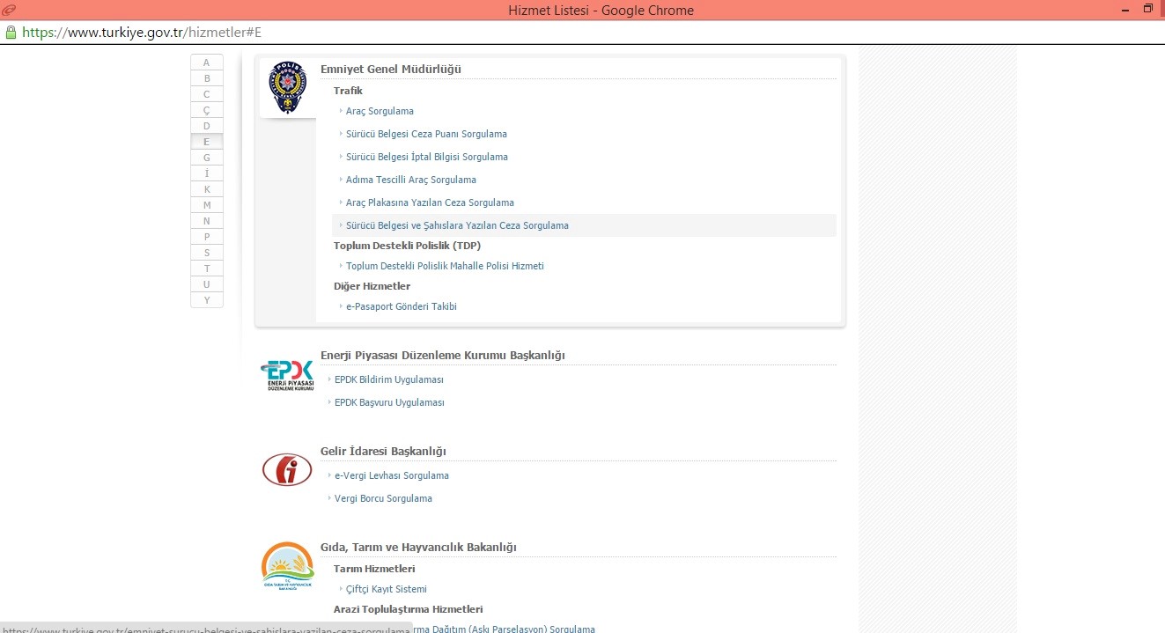Click the page favicon in title bar

9,10
